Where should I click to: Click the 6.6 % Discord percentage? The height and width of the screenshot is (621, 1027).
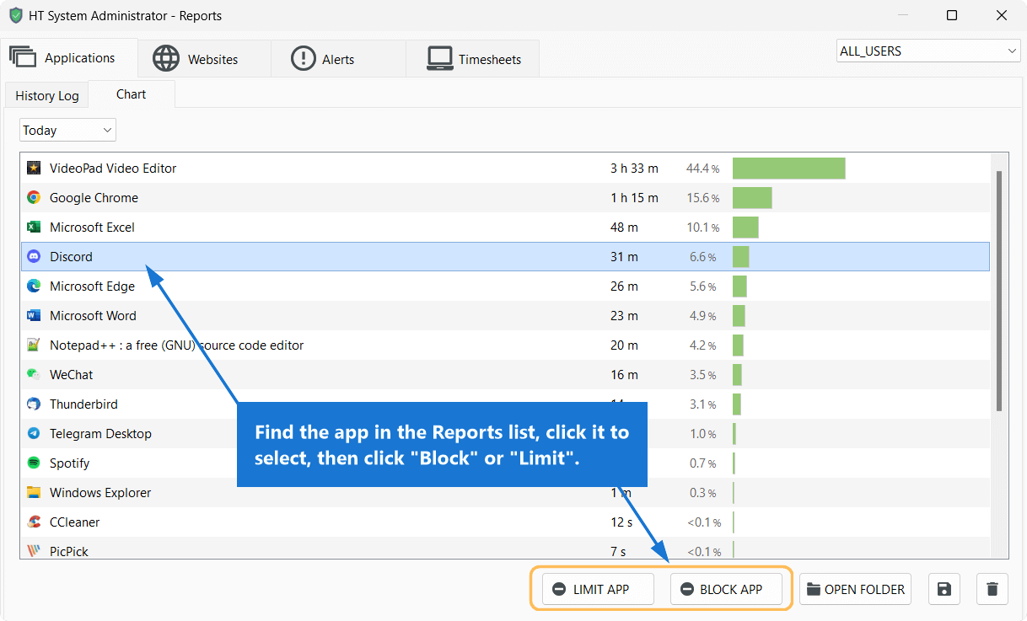[x=702, y=257]
